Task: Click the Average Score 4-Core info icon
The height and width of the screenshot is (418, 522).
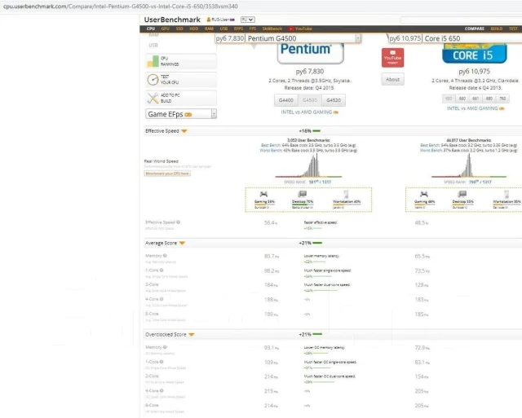Action: tap(161, 299)
